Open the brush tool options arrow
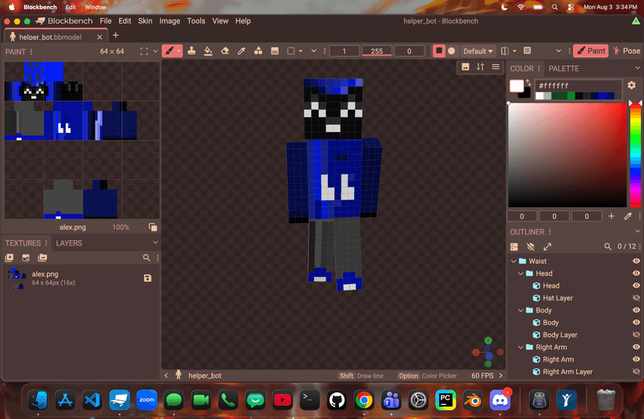The width and height of the screenshot is (644, 419). [179, 51]
